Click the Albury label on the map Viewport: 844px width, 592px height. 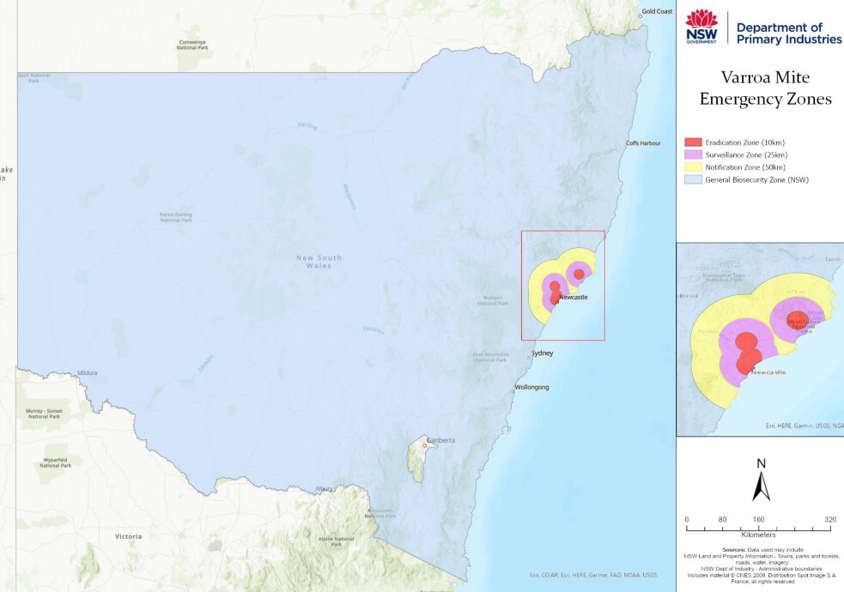[x=324, y=489]
